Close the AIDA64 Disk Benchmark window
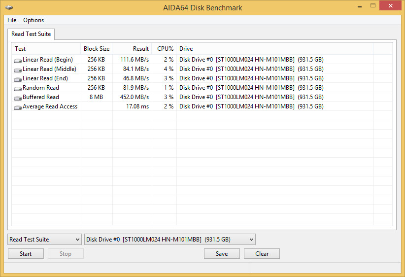This screenshot has width=405, height=277. coord(391,5)
